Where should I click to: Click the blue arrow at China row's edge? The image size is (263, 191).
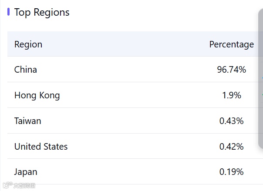[262, 77]
